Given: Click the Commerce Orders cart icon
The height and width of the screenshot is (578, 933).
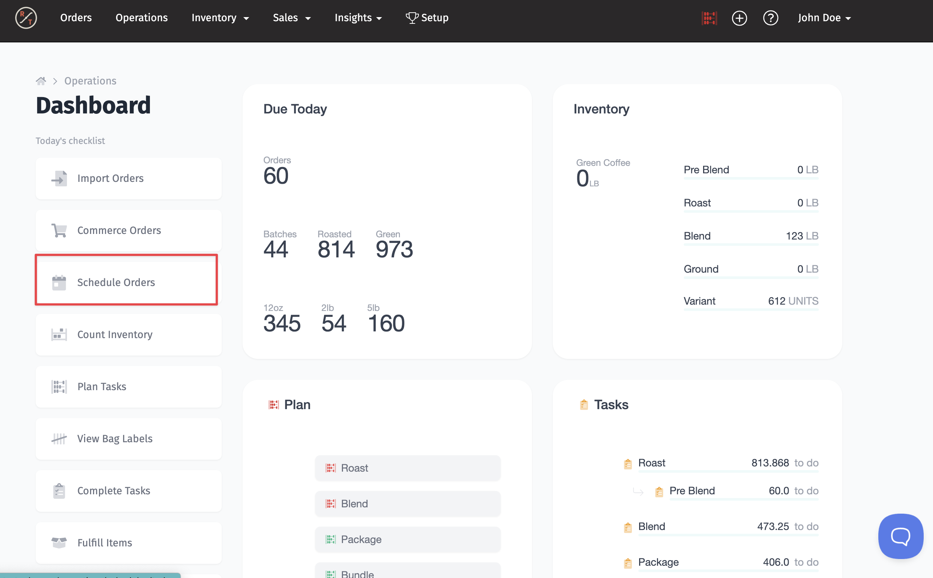Looking at the screenshot, I should coord(59,231).
